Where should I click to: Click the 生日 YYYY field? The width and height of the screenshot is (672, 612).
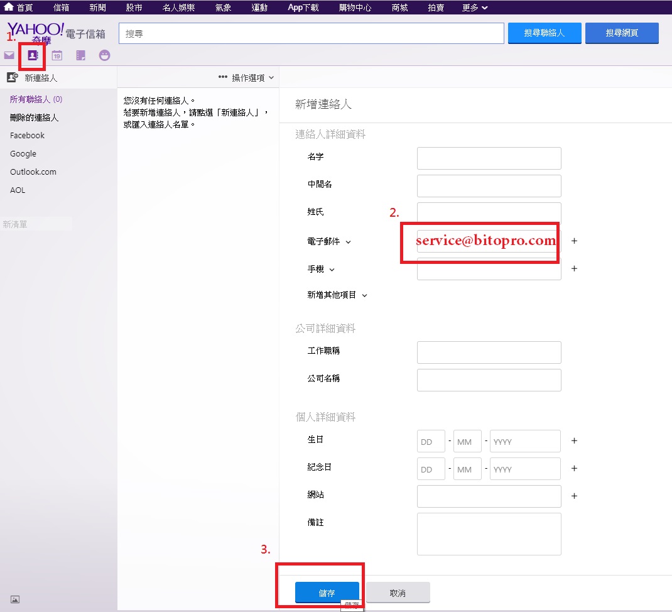(526, 441)
